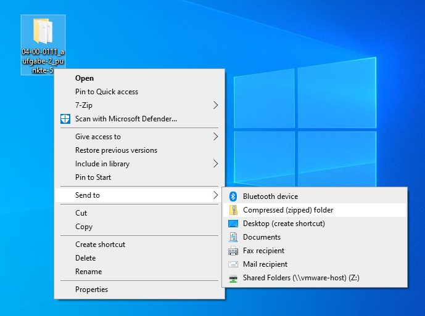Click the zipped folder icon

coord(233,210)
